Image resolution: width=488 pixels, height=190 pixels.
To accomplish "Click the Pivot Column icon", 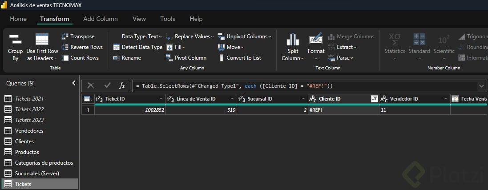I will [x=169, y=58].
